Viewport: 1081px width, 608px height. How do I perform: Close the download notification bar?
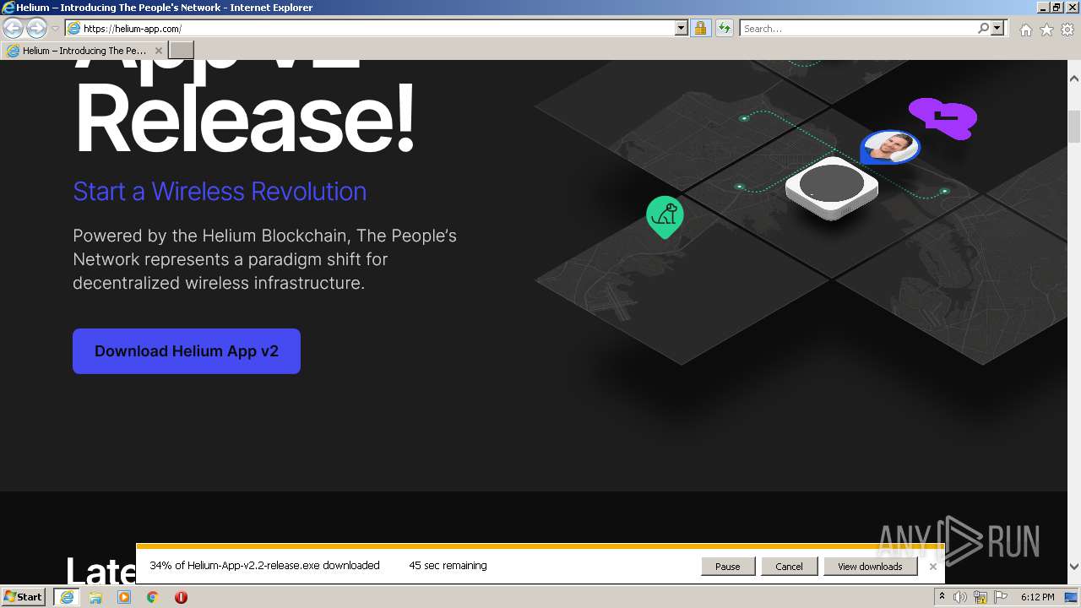[x=933, y=567]
